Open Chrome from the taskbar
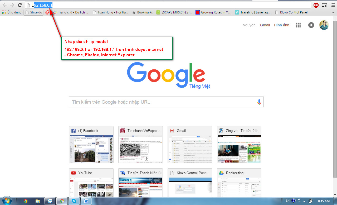The width and height of the screenshot is (337, 205). click(25, 201)
